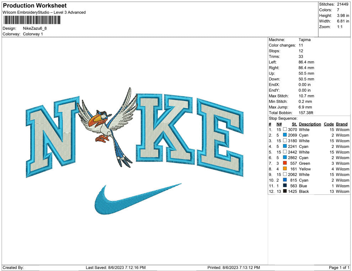Click the cyan swatch with stitch count 815

tap(285, 180)
